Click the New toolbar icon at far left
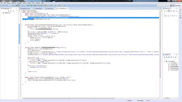This screenshot has height=102, width=182. pyautogui.click(x=1, y=5)
